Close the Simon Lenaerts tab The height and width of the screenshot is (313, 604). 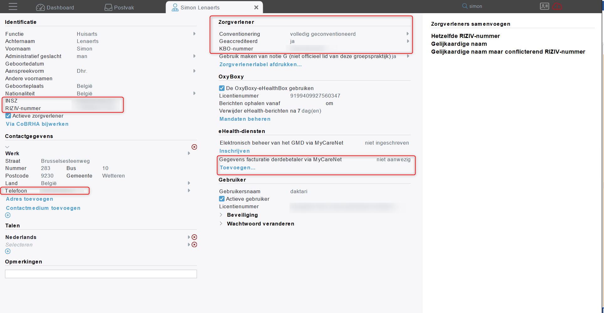coord(256,7)
